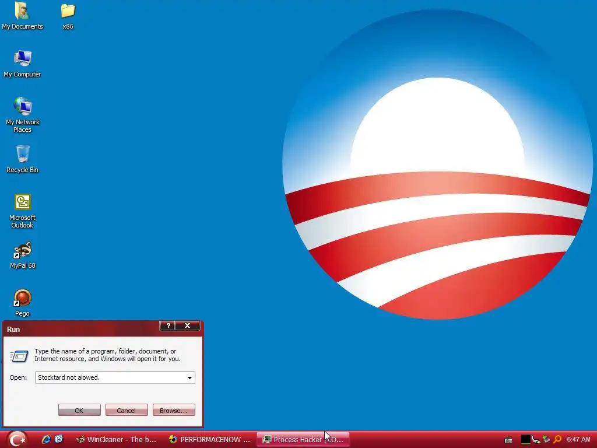
Task: Select the Microsoft Outlook shortcut
Action: [23, 211]
